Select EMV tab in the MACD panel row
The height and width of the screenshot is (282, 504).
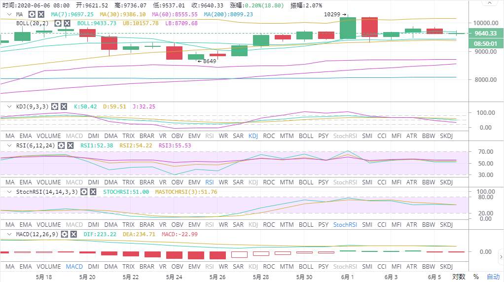(194, 267)
